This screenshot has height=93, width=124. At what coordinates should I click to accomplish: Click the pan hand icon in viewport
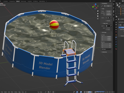(x=98, y=14)
